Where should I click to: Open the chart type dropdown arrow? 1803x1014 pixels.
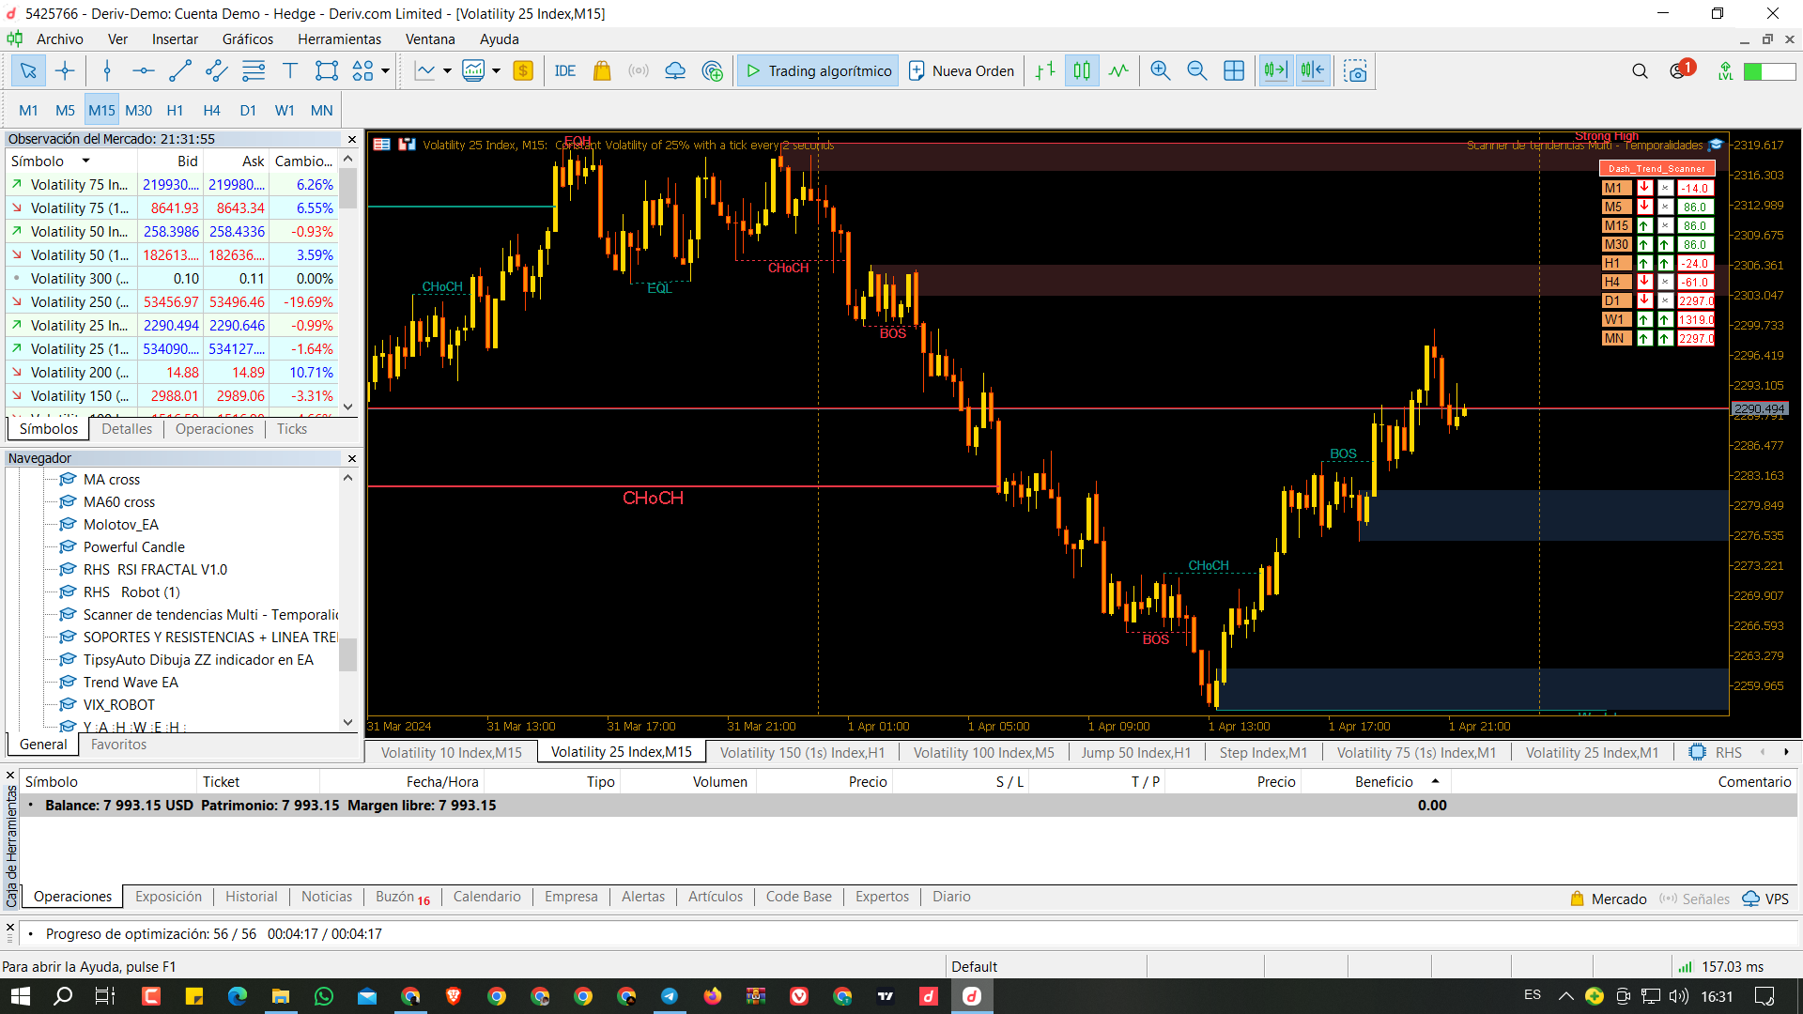(447, 71)
